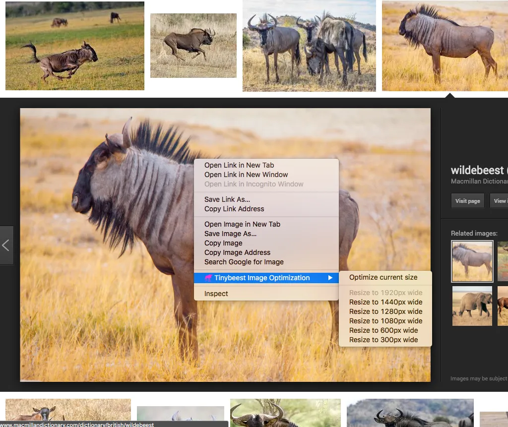Open the Inspect option

coord(215,293)
